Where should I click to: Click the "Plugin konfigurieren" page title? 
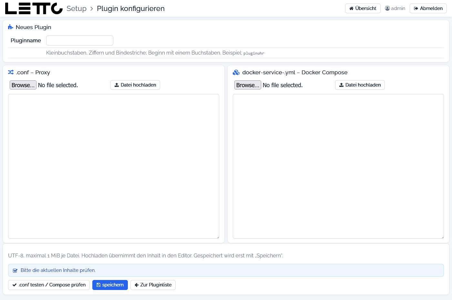click(131, 8)
